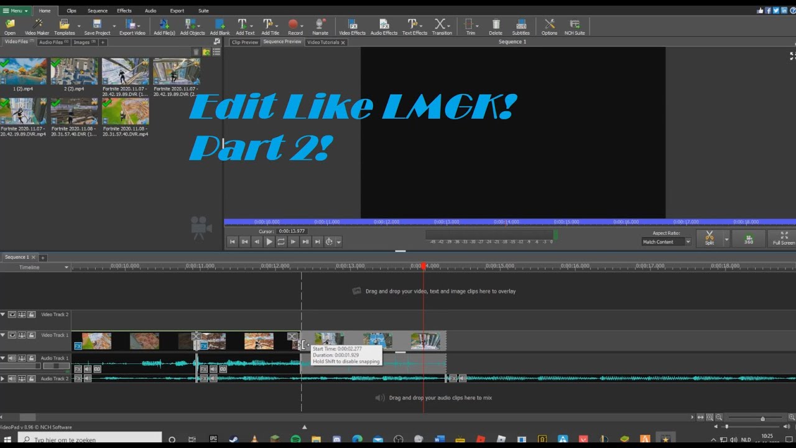Open the Options wrench icon

tap(549, 27)
